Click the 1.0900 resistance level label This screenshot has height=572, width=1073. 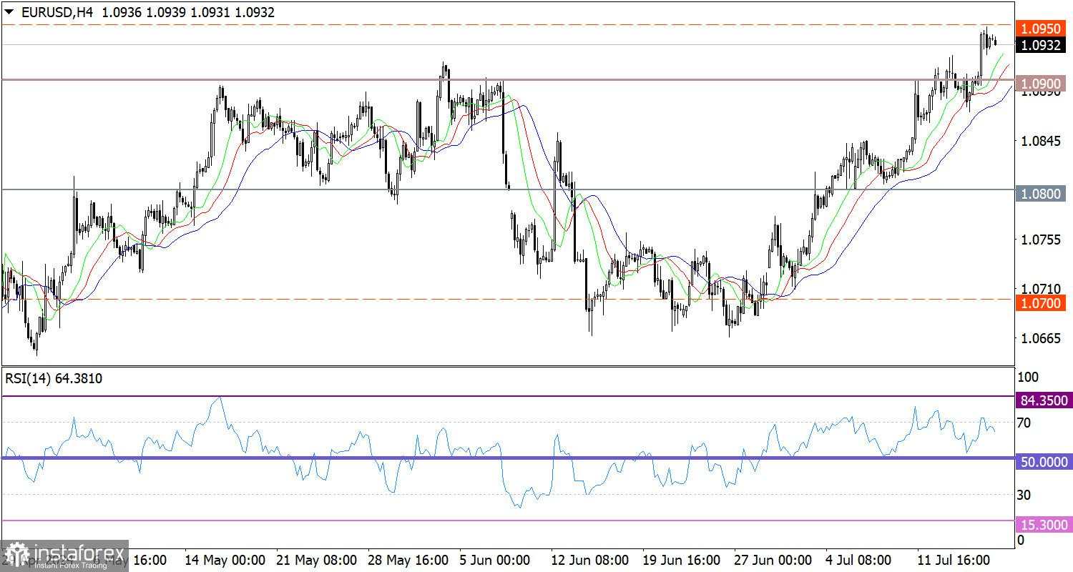[1042, 84]
